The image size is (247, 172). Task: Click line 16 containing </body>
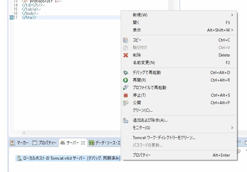29,13
